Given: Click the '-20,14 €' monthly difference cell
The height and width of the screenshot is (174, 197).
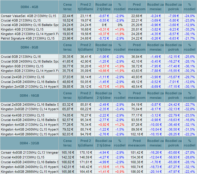Looking at the screenshot, I should pos(156,172).
